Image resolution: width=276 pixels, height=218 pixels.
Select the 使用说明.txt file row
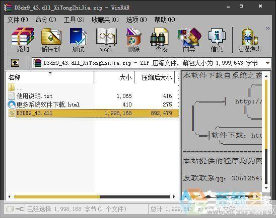coord(93,96)
